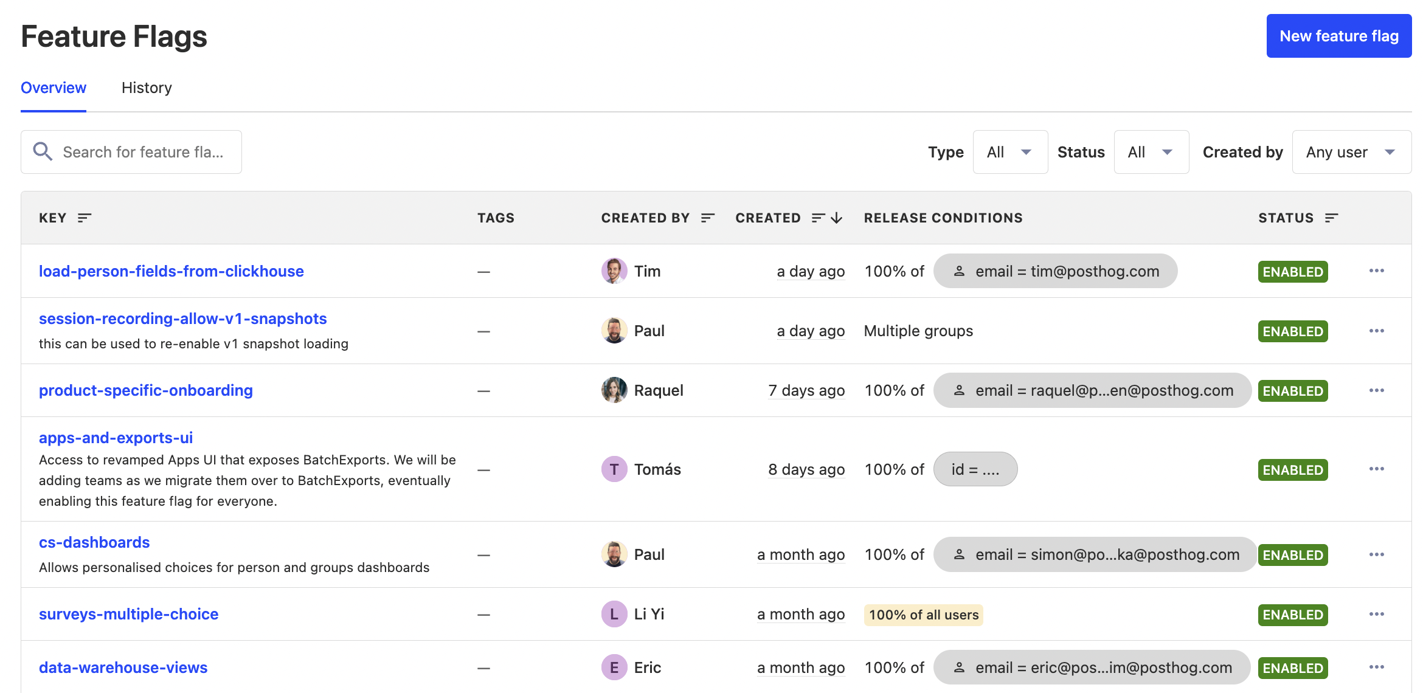
Task: Expand the Created by Any user dropdown
Action: tap(1351, 152)
